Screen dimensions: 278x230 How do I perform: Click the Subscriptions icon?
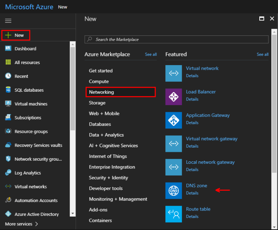point(8,117)
